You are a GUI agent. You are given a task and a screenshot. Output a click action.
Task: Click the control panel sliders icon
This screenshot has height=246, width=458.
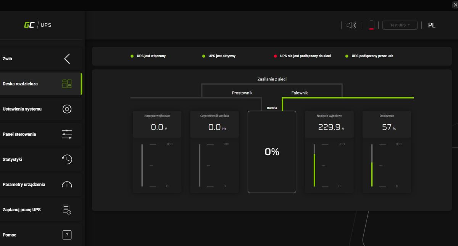(67, 134)
